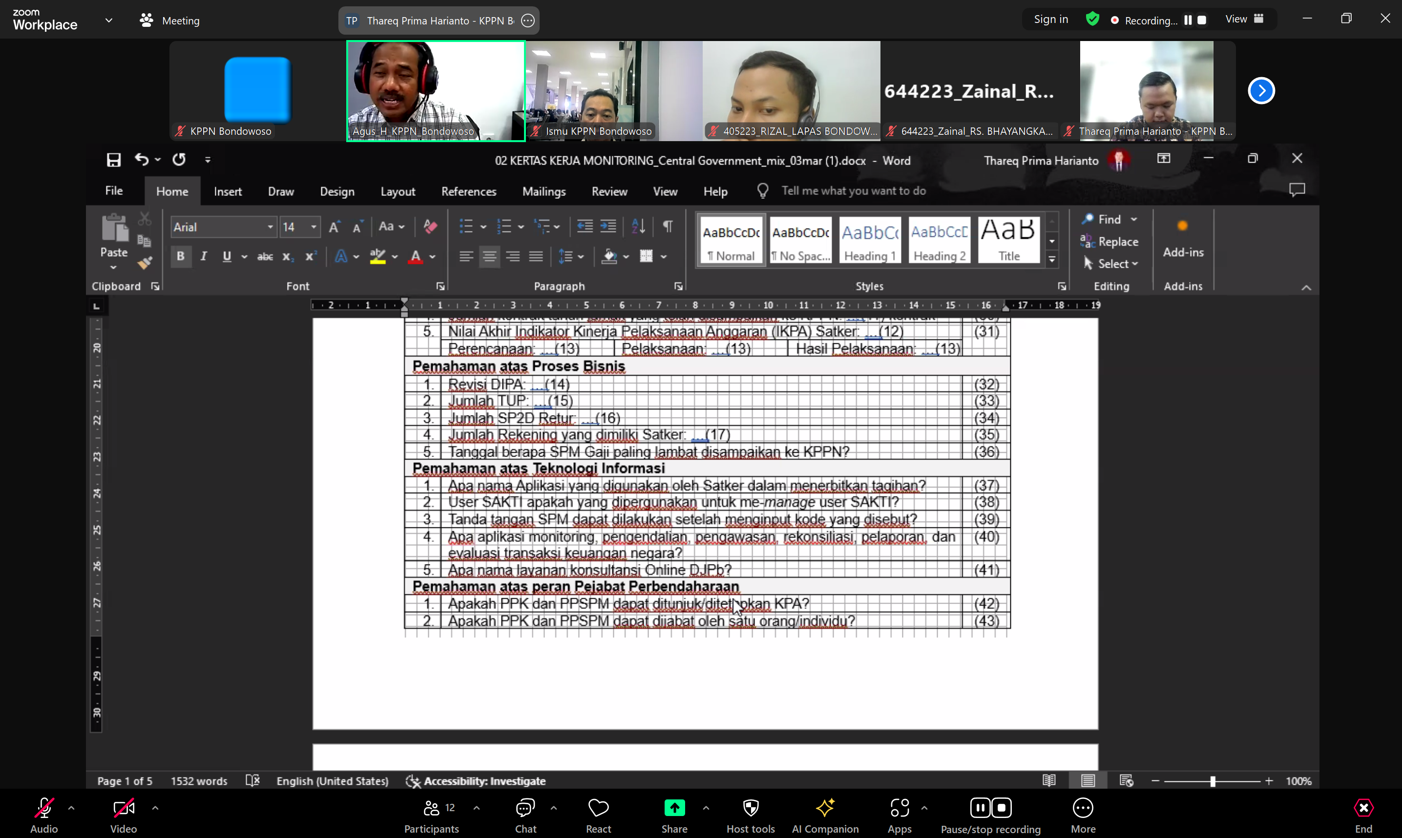Viewport: 1402px width, 838px height.
Task: Expand the Styles gallery More arrow
Action: click(x=1052, y=260)
